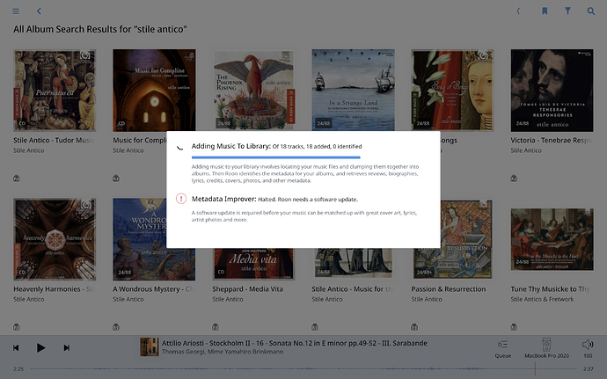Screen dimensions: 607x379
Task: Click the Halted. Roon needs a software update text
Action: pos(308,200)
